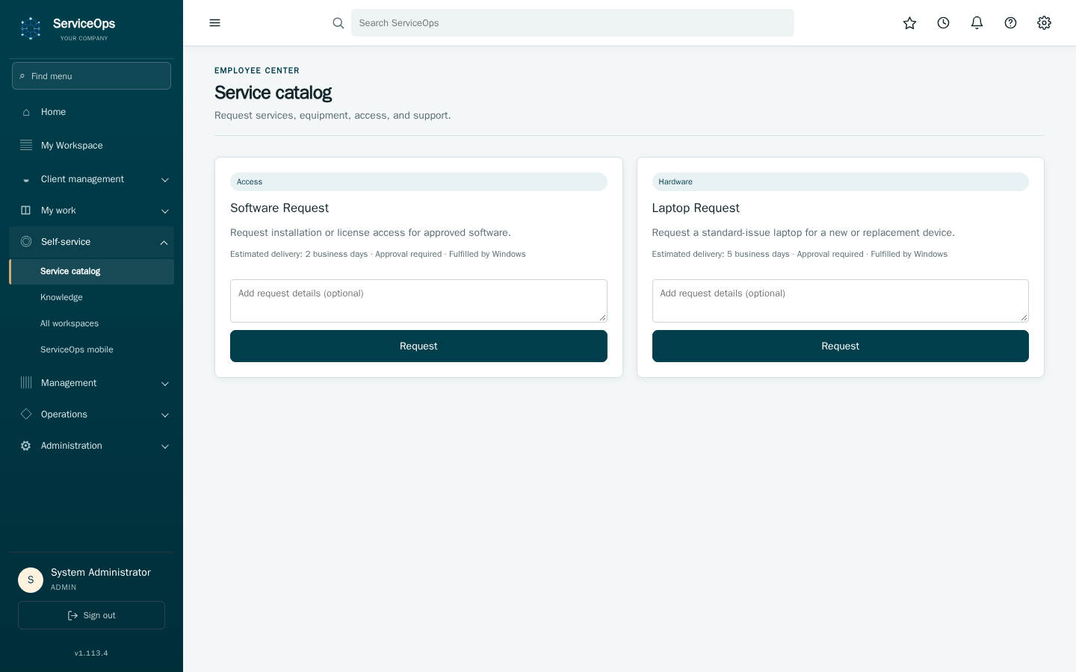Open settings gear icon in header
Viewport: 1076px width, 672px height.
pyautogui.click(x=1044, y=23)
